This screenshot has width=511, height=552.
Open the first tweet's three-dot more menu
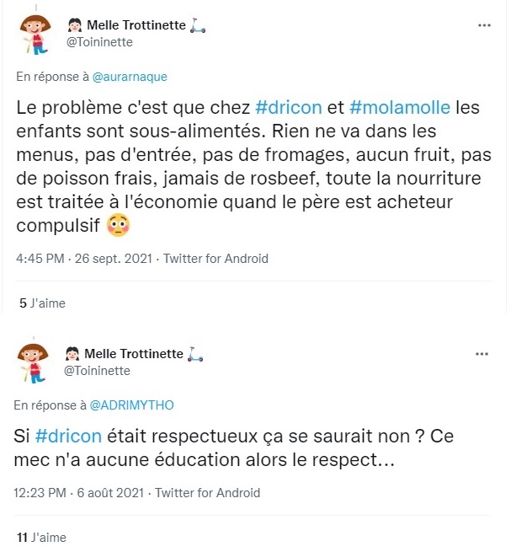484,26
